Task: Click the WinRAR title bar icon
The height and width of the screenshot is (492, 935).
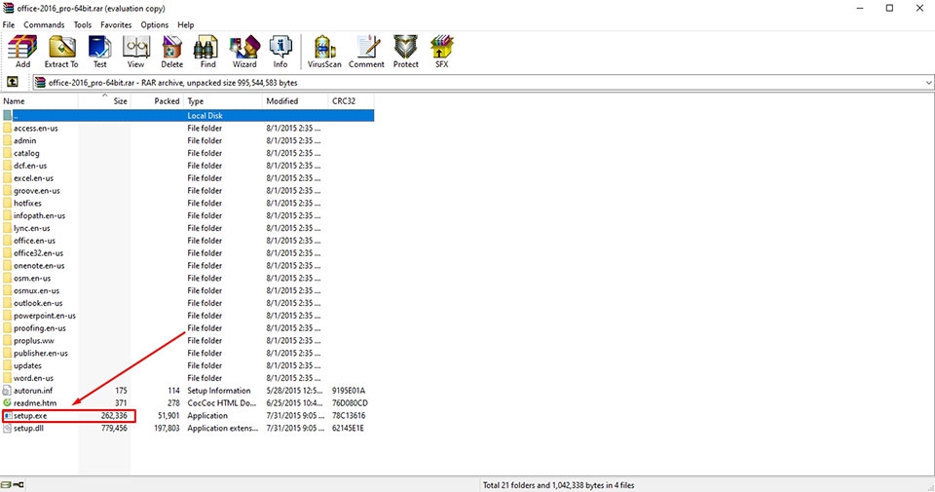Action: [9, 9]
